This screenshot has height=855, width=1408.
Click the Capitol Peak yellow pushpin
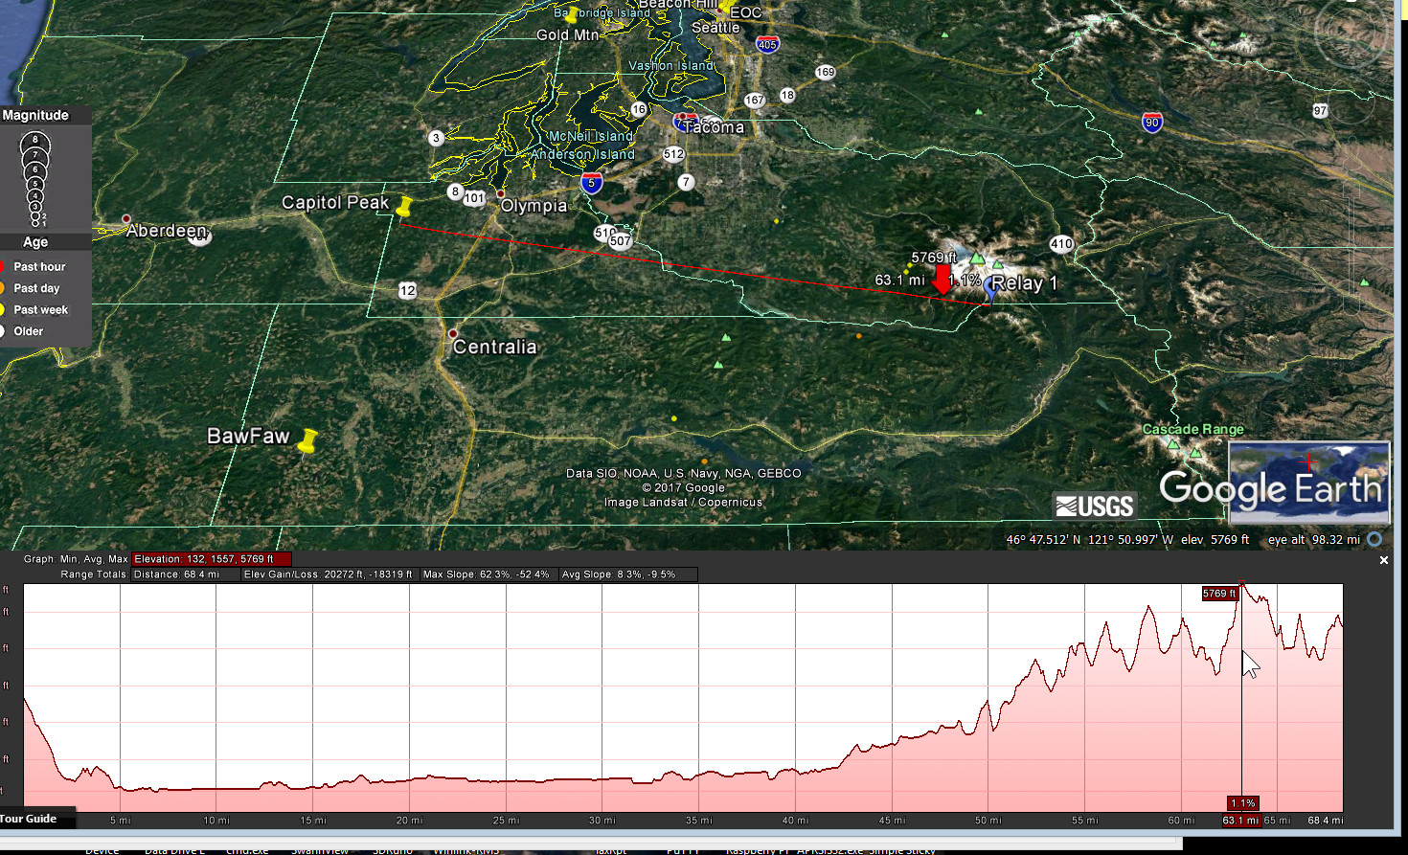tap(404, 207)
